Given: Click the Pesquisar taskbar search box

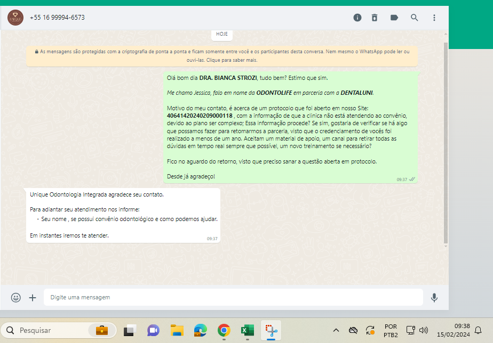Looking at the screenshot, I should point(59,330).
